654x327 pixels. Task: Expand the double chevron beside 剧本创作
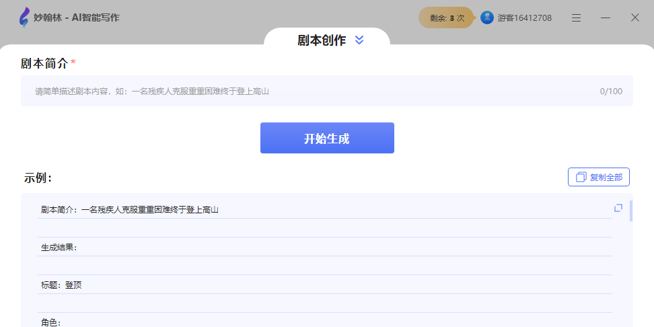click(x=359, y=40)
